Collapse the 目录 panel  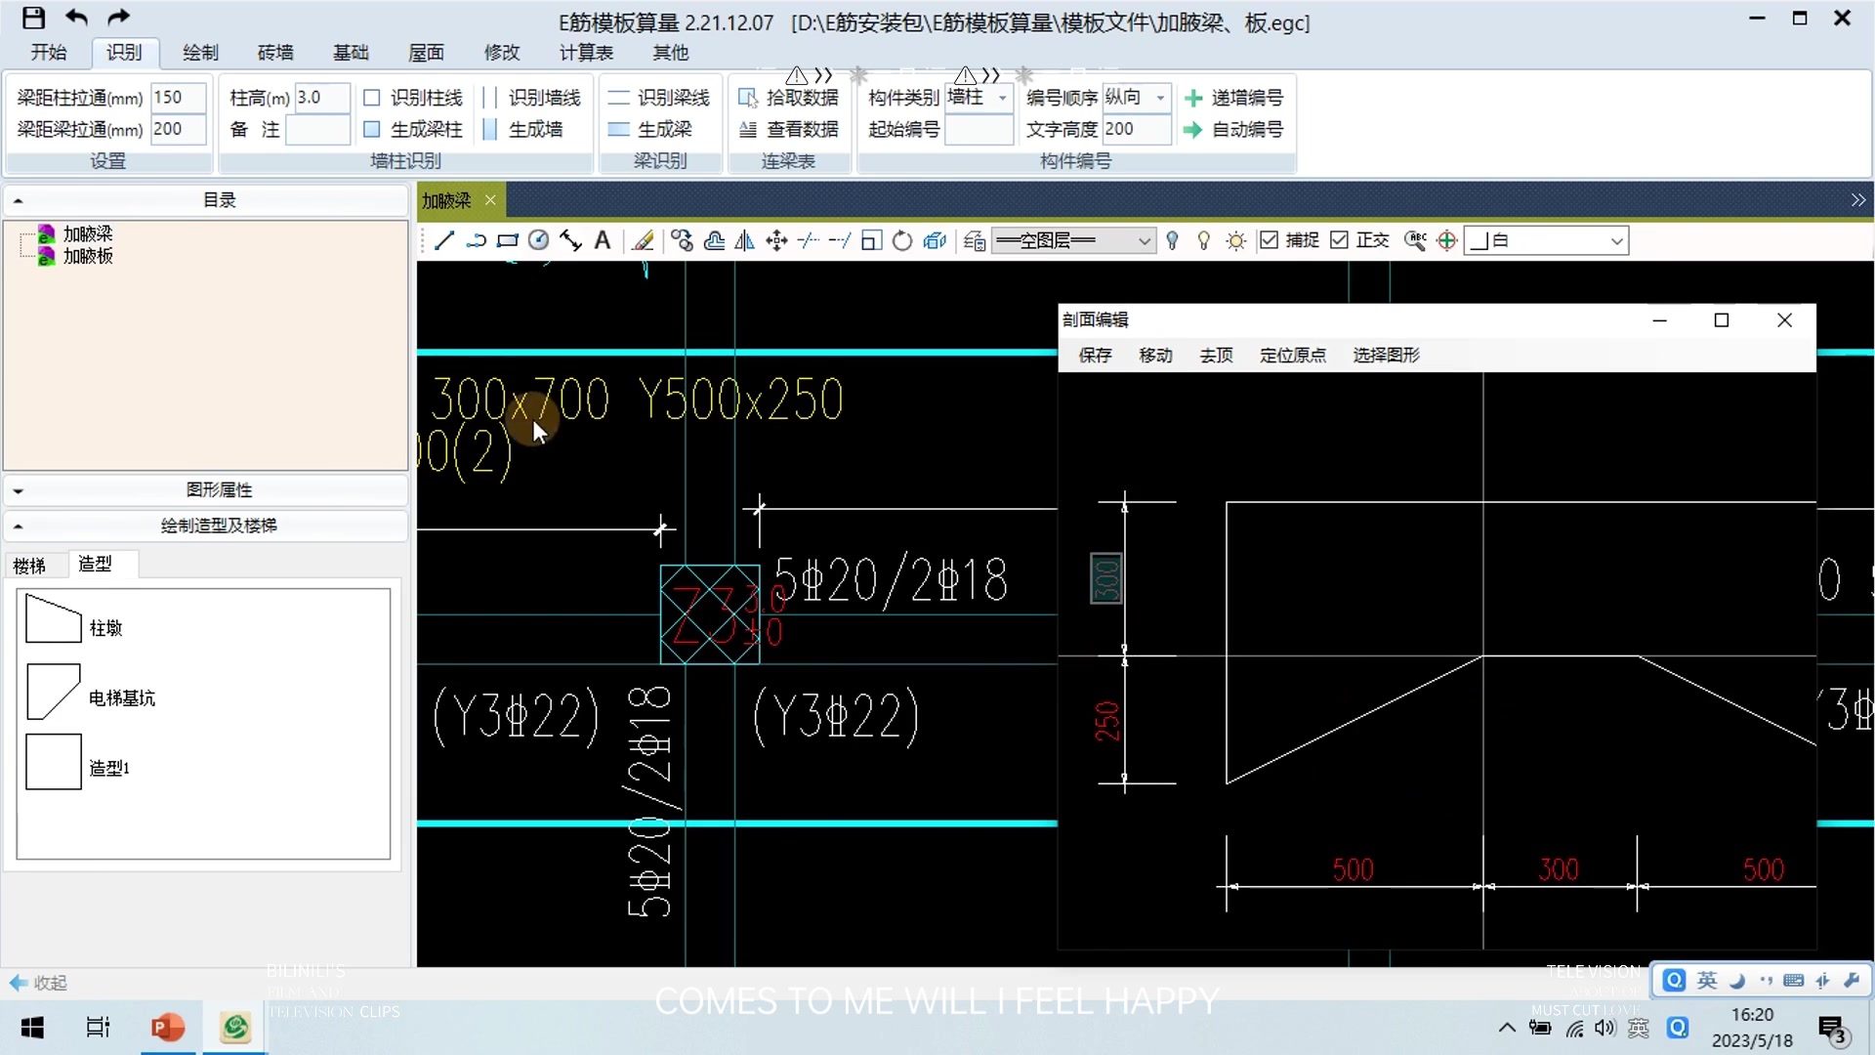pyautogui.click(x=17, y=199)
